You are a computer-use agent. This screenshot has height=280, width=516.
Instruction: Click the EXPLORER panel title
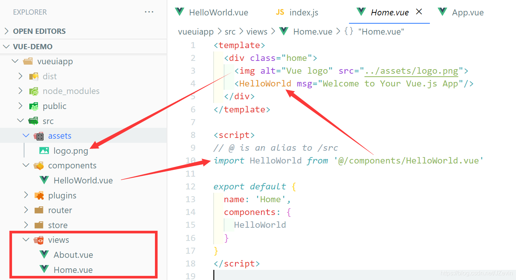[30, 12]
